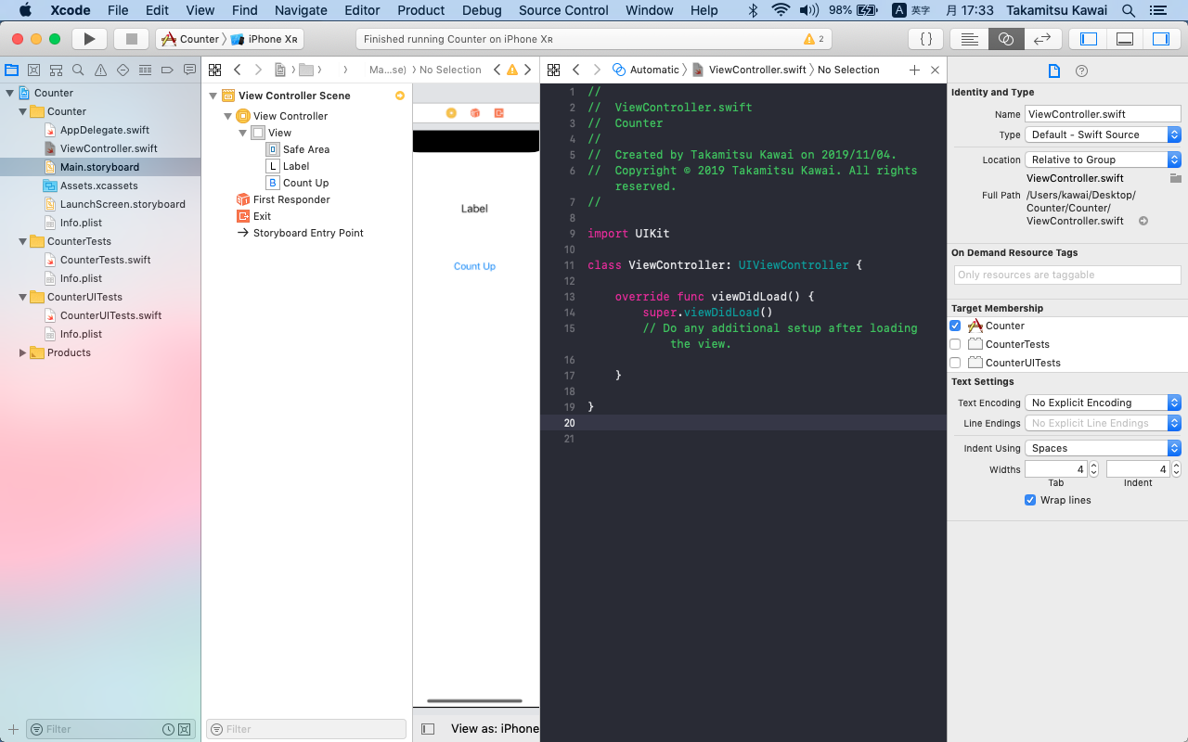Click the Tab width stepper
Image resolution: width=1188 pixels, height=742 pixels.
click(1093, 469)
